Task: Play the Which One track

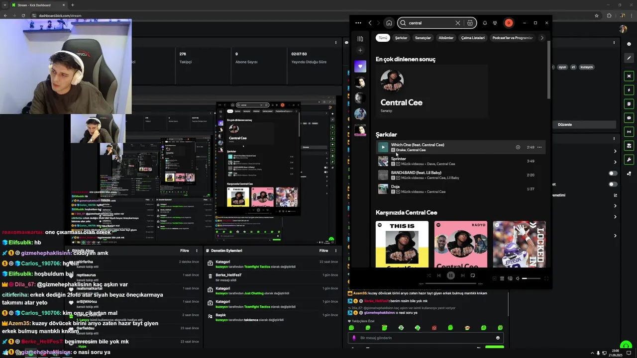Action: coord(383,147)
